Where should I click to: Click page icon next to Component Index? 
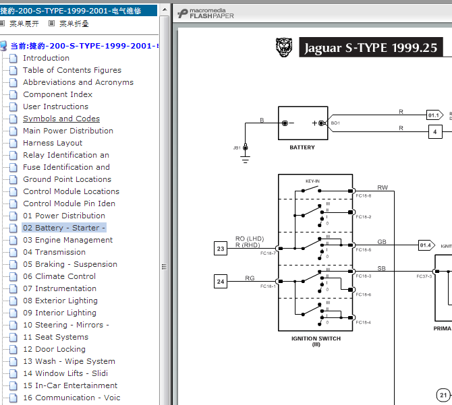click(x=13, y=94)
